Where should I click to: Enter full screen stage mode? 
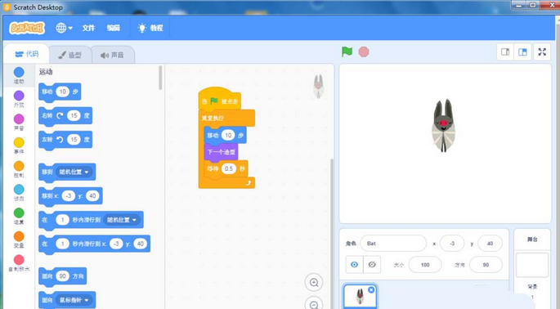[x=542, y=52]
